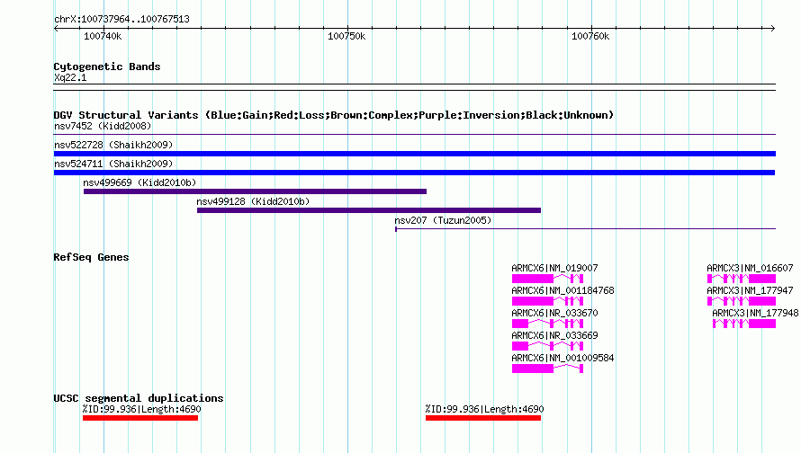Screen dimensions: 801x453
Task: Click the nsv207 (Tuzun2005) label
Action: [x=443, y=220]
